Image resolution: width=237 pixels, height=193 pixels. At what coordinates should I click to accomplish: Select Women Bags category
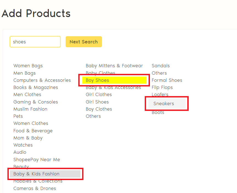[x=28, y=66]
